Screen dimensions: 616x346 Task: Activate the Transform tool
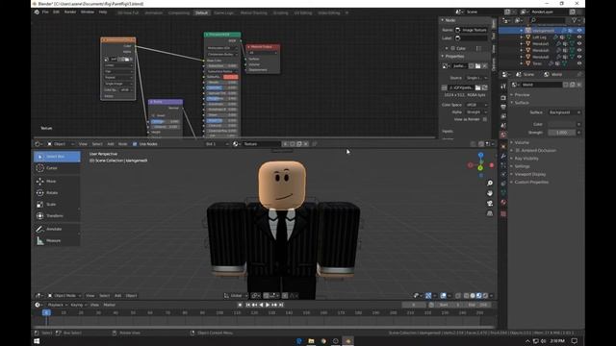57,215
